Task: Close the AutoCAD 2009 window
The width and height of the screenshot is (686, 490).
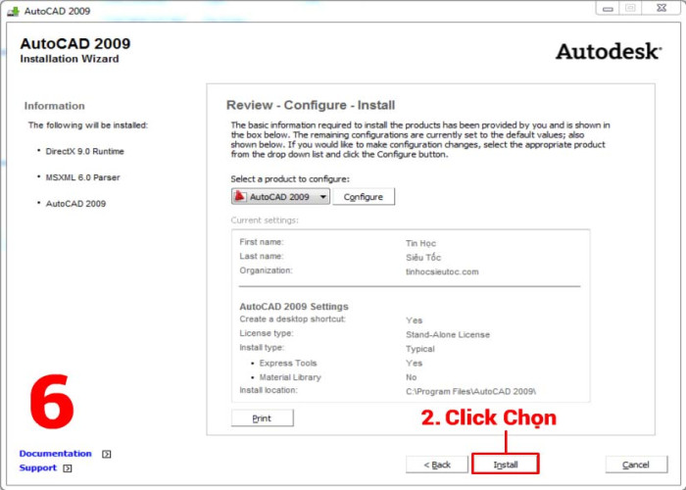Action: tap(661, 8)
